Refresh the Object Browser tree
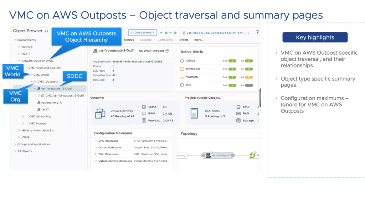The image size is (365, 202). (47, 31)
